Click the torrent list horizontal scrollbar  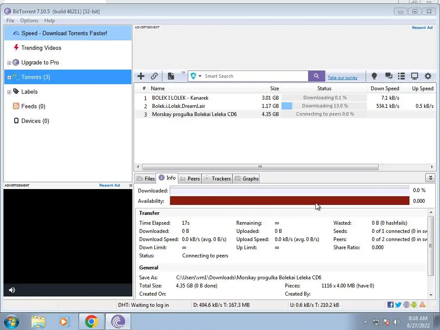(260, 167)
